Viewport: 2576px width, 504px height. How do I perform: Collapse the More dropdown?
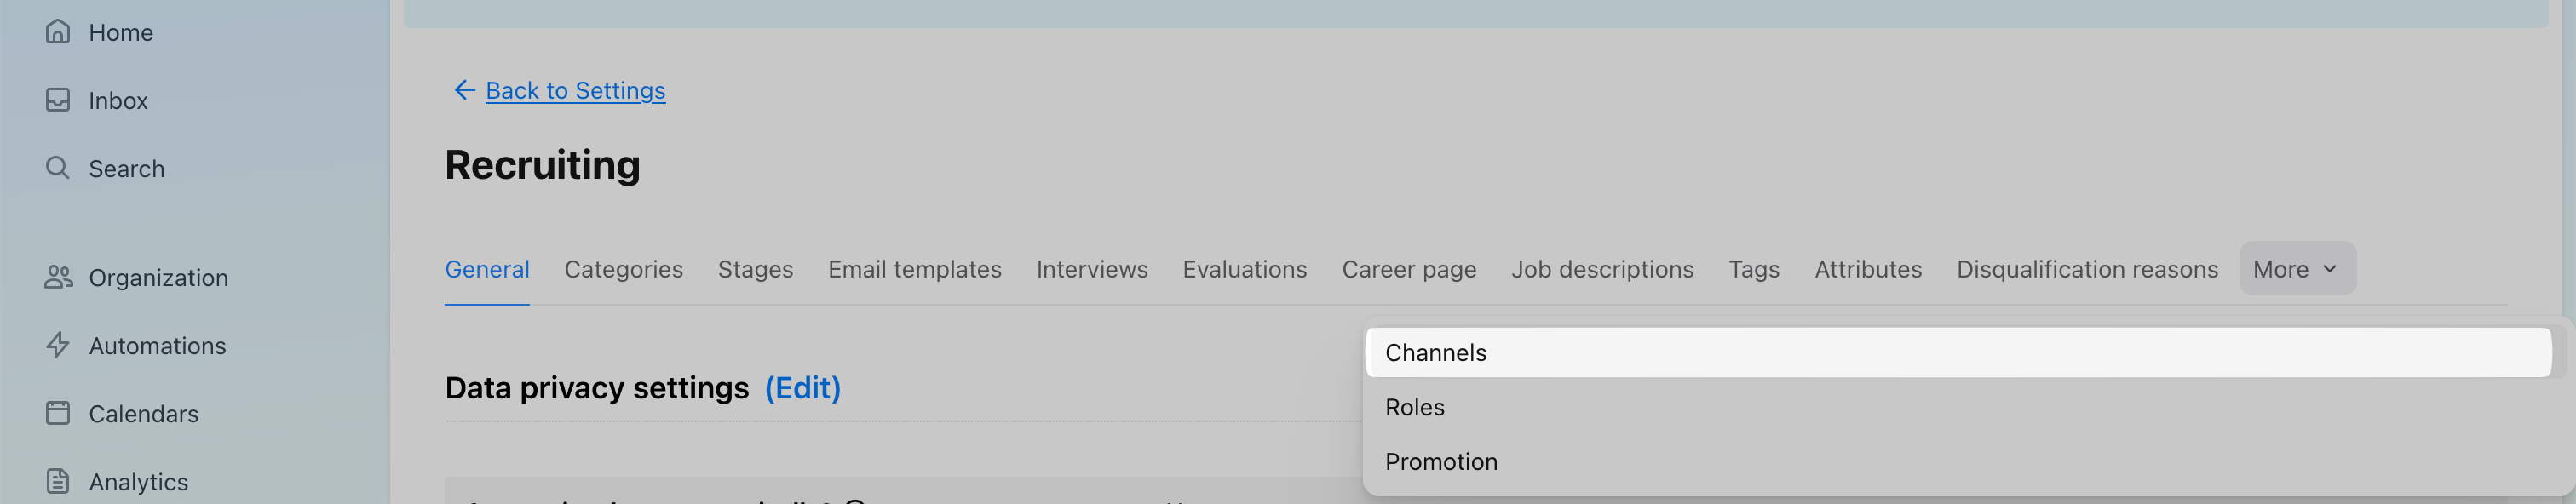pos(2297,268)
